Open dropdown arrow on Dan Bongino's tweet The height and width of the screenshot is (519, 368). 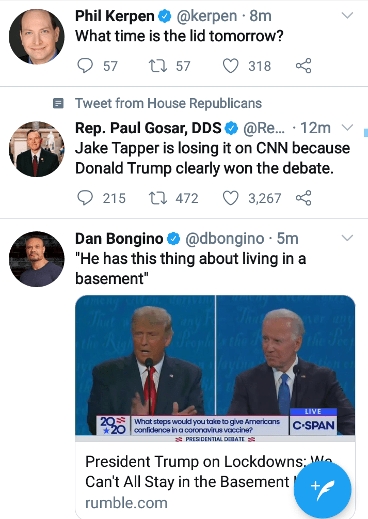(x=348, y=238)
